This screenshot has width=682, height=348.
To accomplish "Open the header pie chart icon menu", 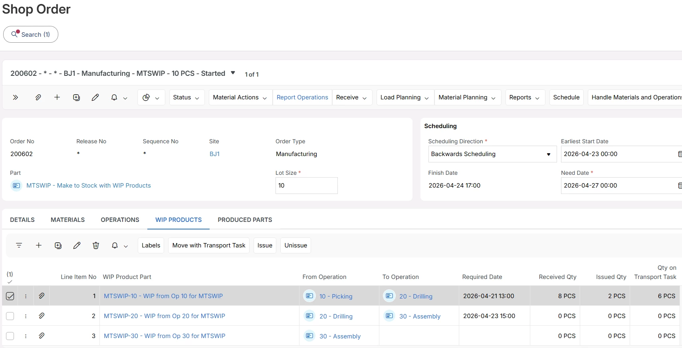I will click(151, 97).
